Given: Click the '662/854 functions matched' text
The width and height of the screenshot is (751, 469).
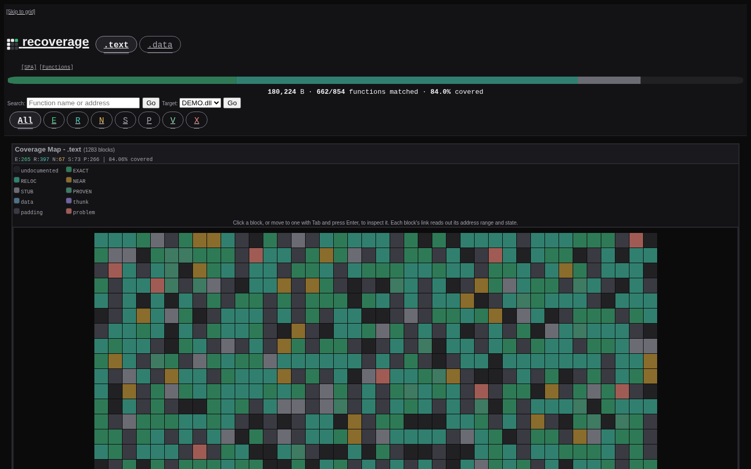Looking at the screenshot, I should (x=367, y=92).
